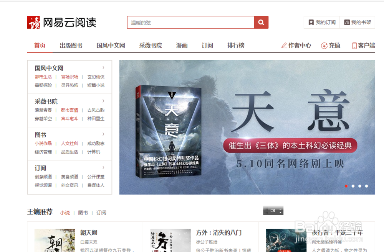Open the 穿越架空 category
The image size is (384, 252).
coord(43,119)
